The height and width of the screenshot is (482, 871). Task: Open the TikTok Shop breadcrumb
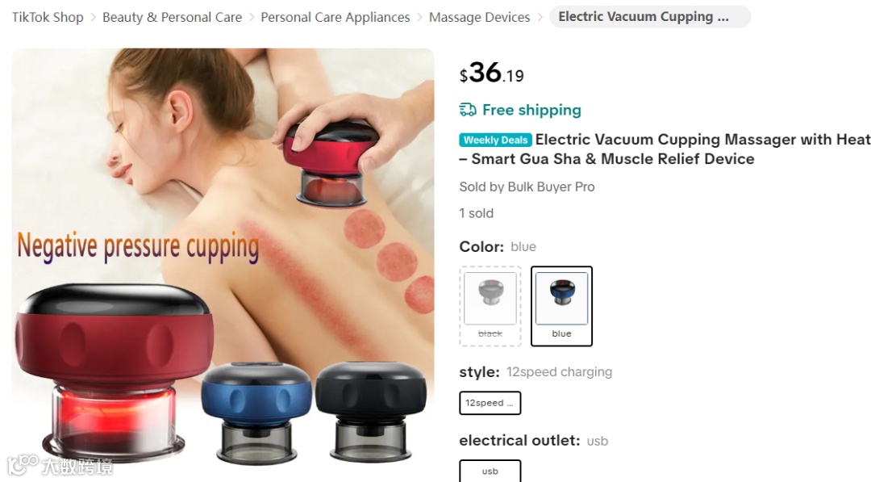(48, 17)
